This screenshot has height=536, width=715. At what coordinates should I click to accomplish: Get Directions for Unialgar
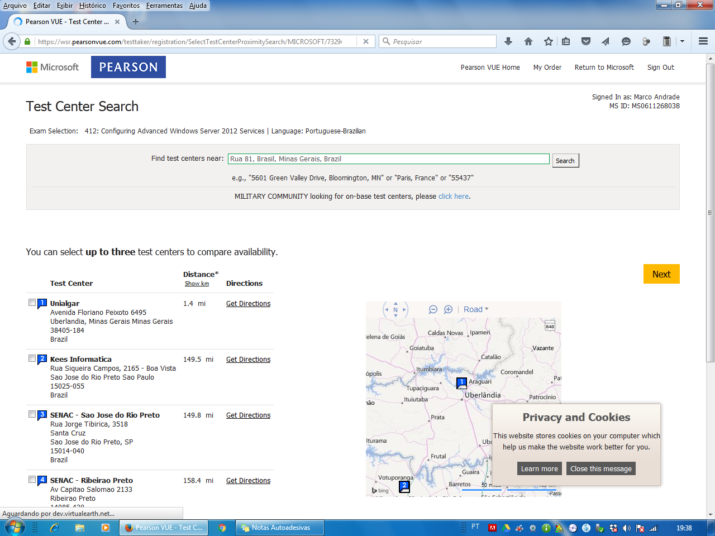point(248,304)
